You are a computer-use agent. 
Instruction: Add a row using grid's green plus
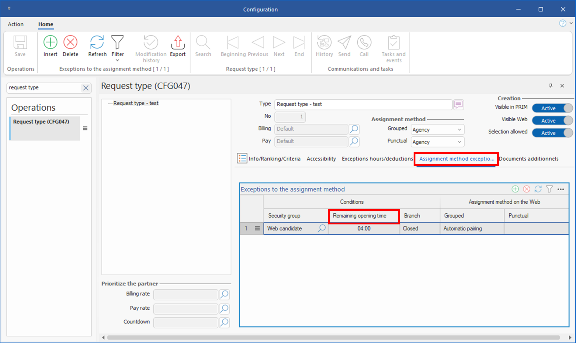(x=515, y=189)
